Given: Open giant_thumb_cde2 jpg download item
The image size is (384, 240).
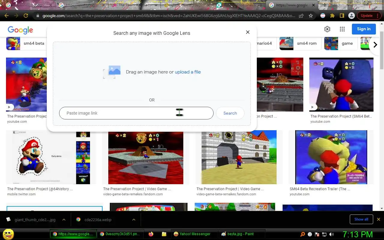Looking at the screenshot, I should pos(31,220).
